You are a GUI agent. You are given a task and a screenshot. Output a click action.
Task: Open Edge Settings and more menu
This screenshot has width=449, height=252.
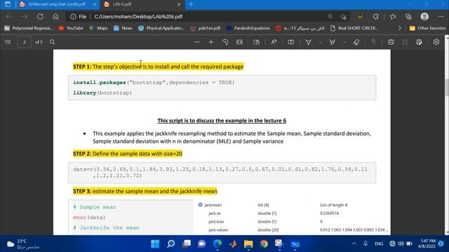pyautogui.click(x=441, y=17)
